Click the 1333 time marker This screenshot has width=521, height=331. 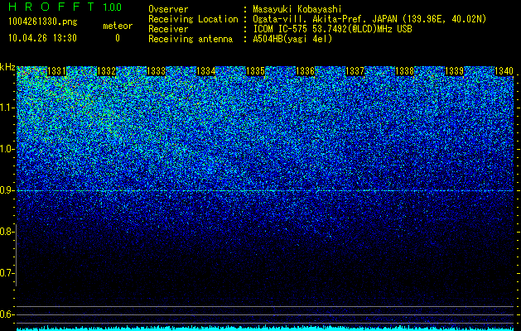[x=156, y=71]
